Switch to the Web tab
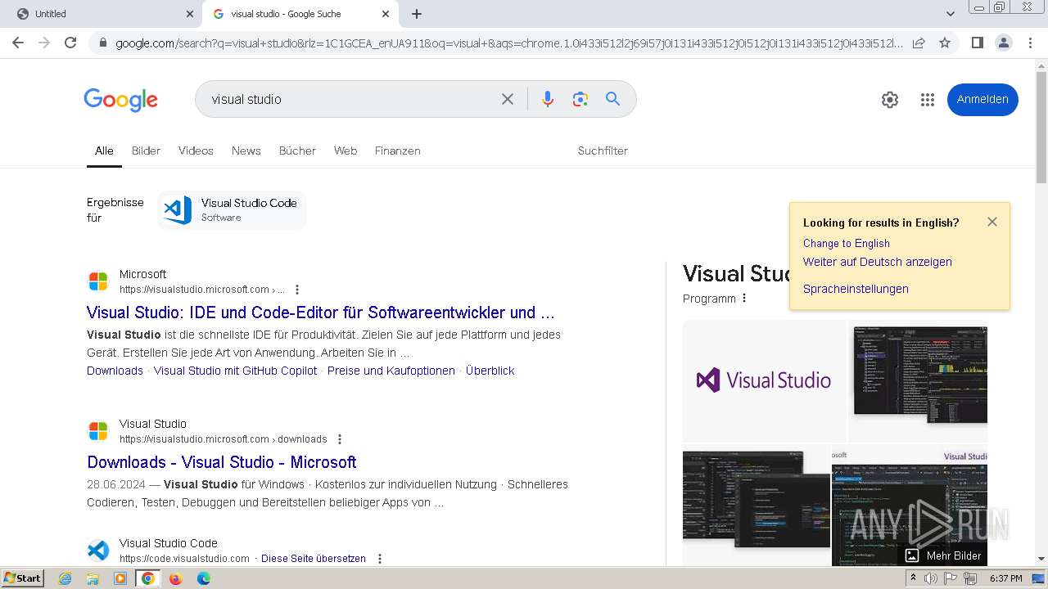 click(x=346, y=151)
